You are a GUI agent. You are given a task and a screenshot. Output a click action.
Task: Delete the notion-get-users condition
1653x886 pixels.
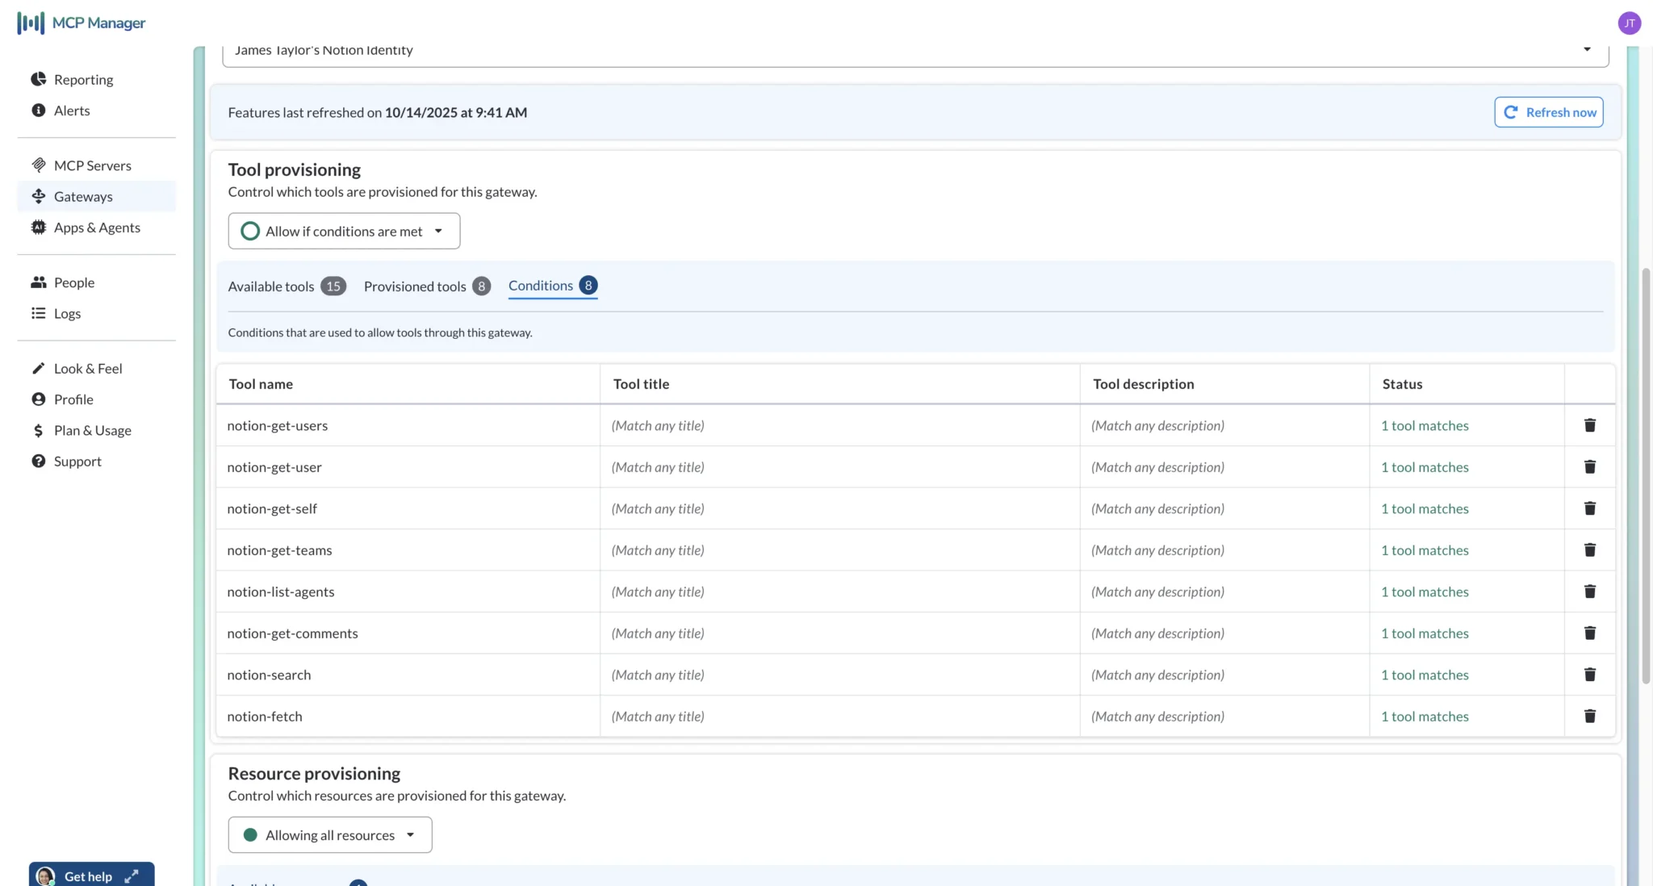(x=1589, y=424)
